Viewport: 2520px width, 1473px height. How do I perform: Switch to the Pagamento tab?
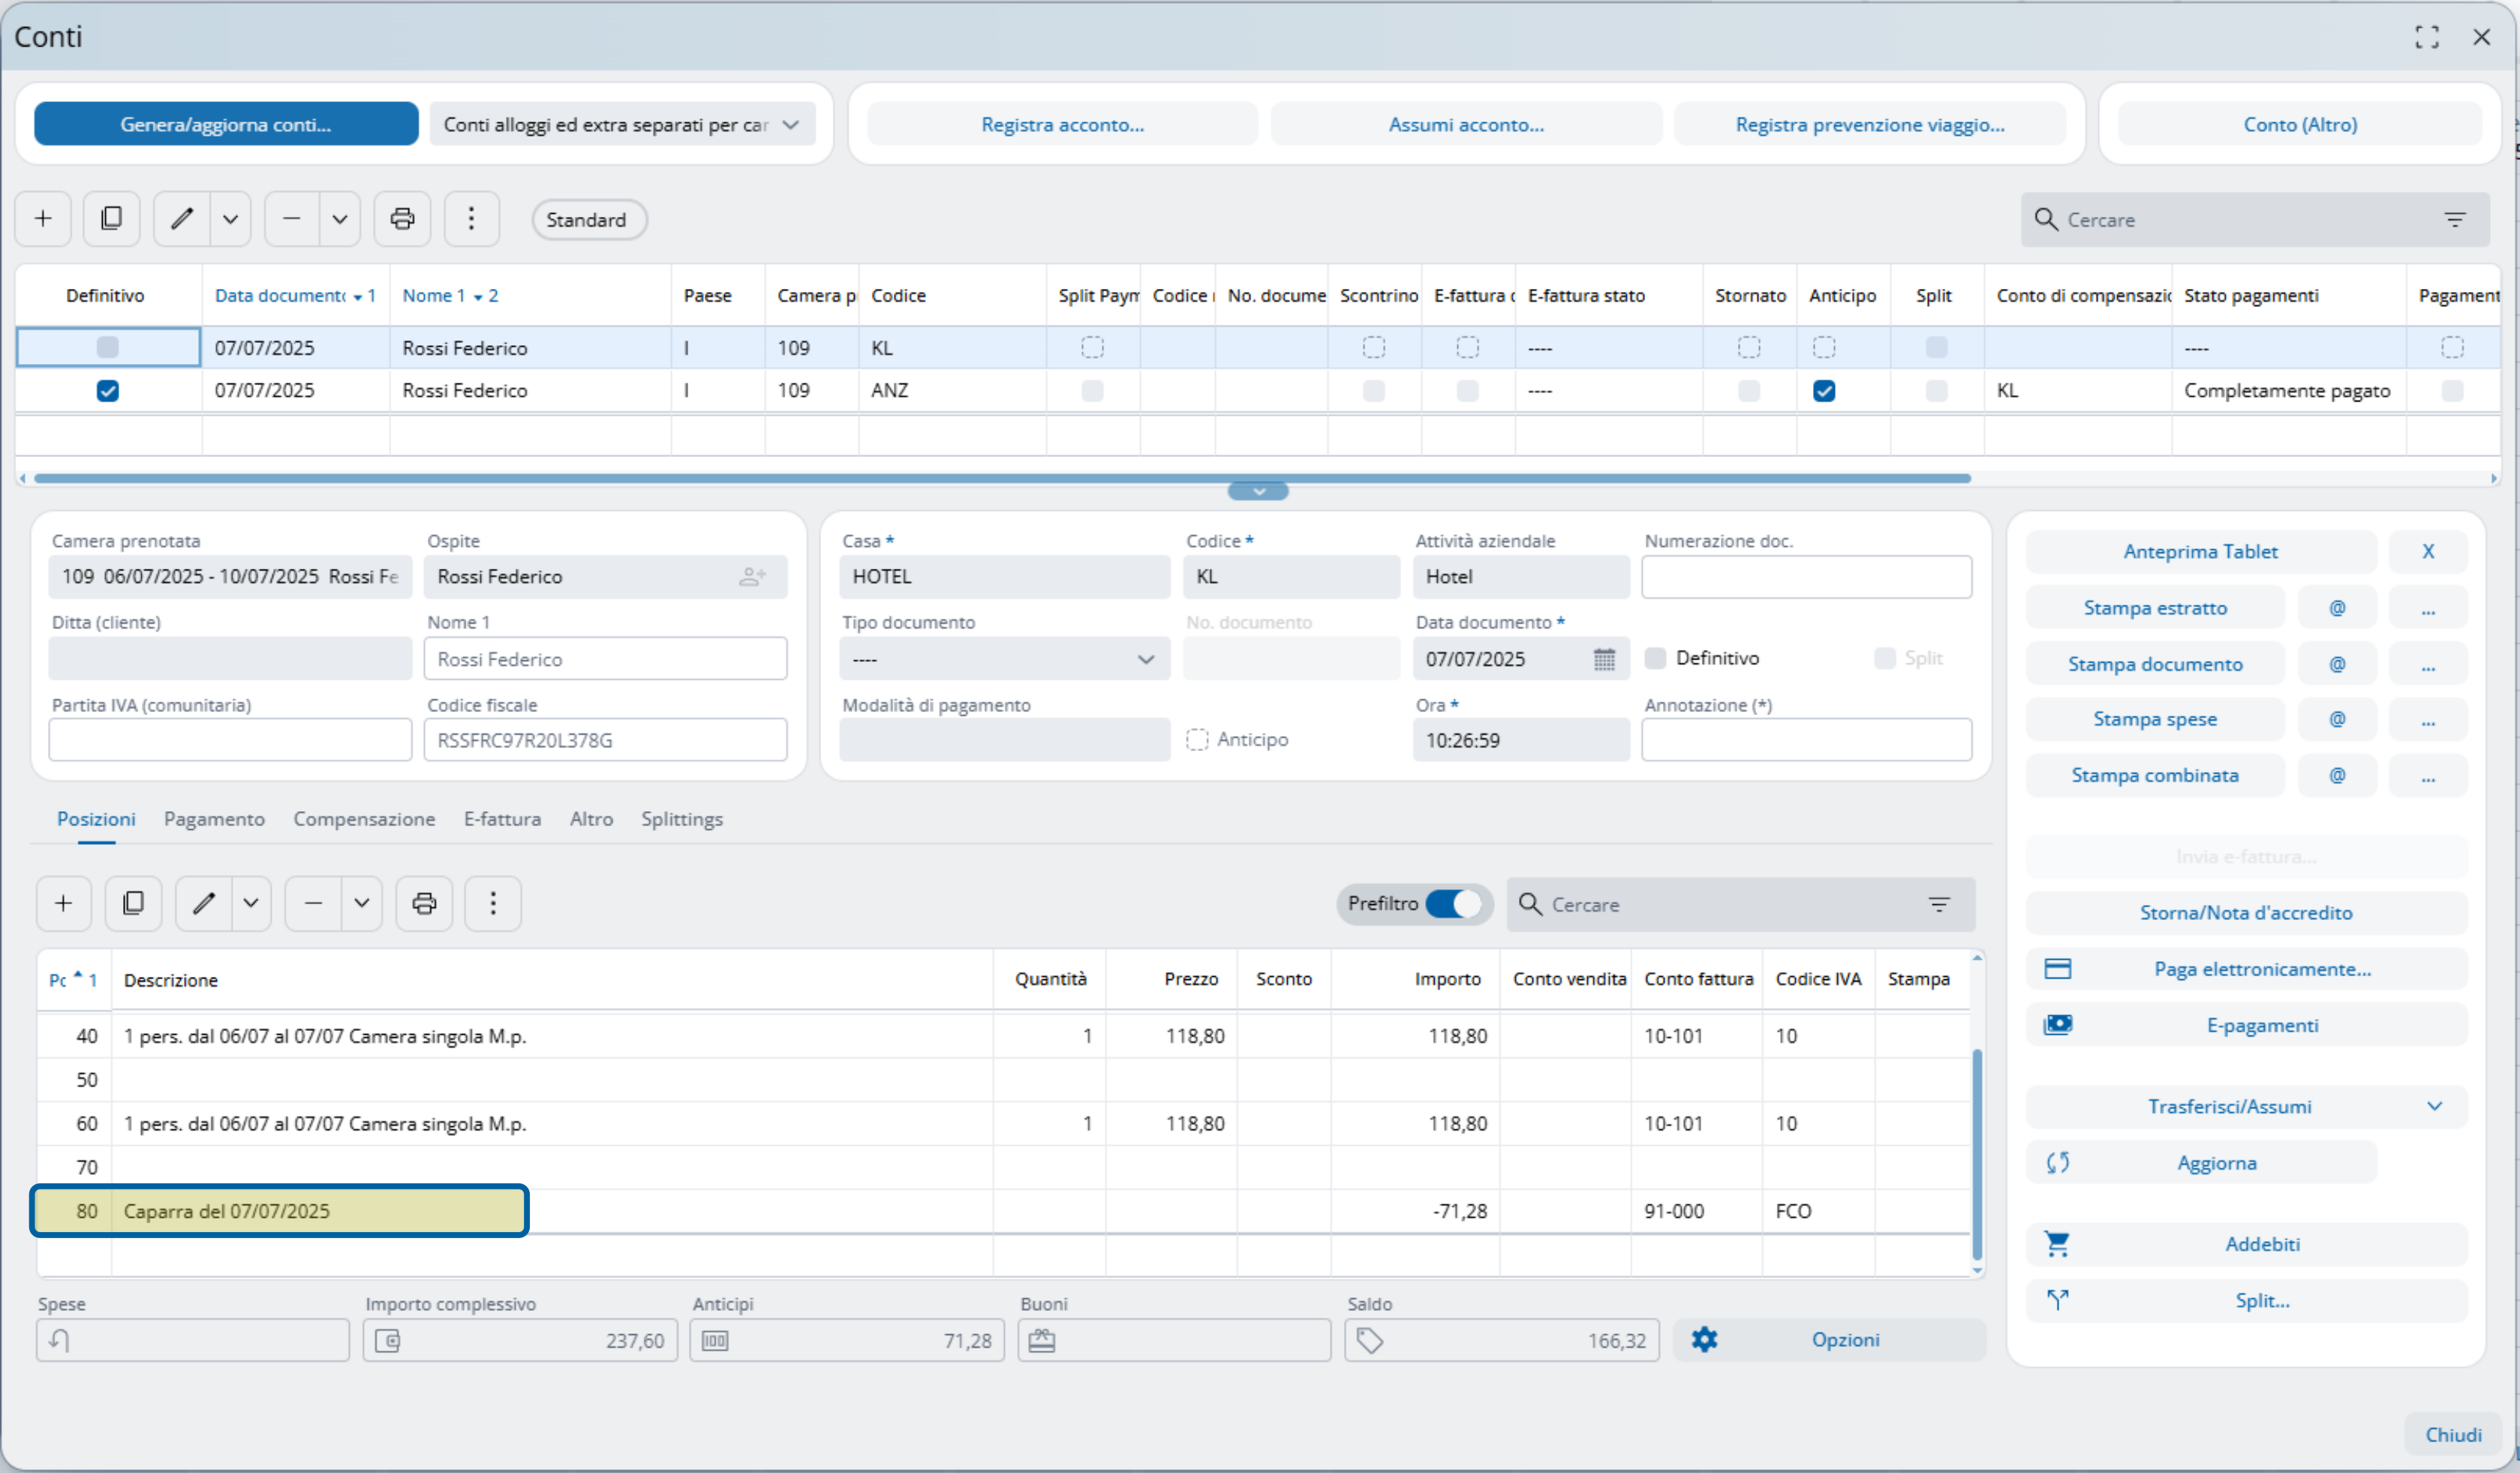tap(214, 819)
